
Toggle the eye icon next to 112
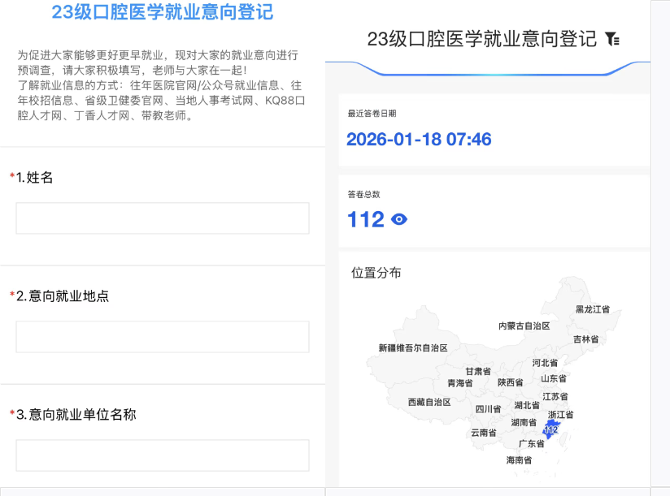[399, 219]
